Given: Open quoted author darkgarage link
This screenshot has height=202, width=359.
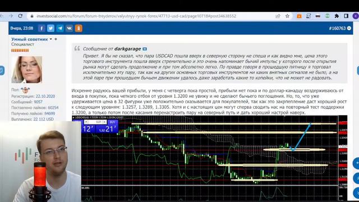Looking at the screenshot, I should pyautogui.click(x=127, y=49).
